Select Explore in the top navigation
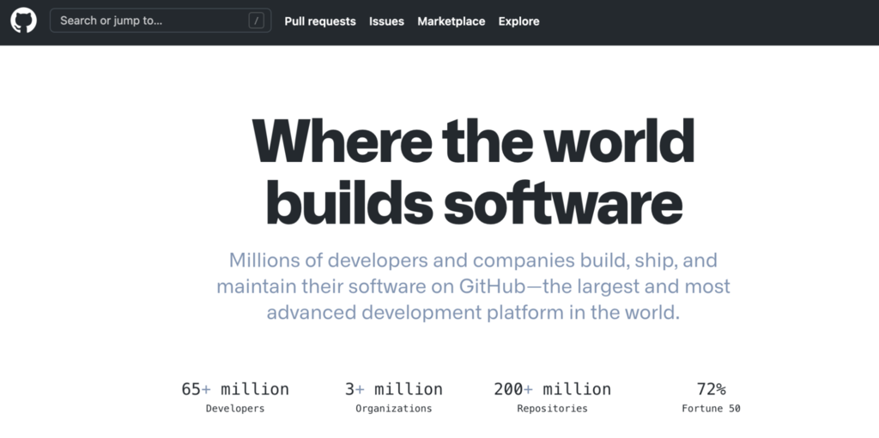 pos(518,21)
